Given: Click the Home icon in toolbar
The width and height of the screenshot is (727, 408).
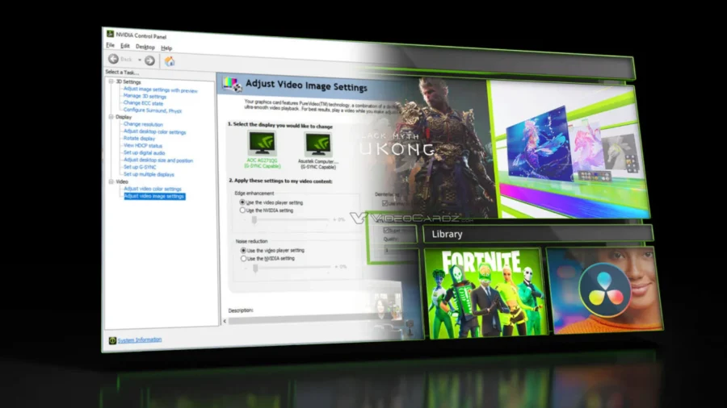Looking at the screenshot, I should [170, 61].
